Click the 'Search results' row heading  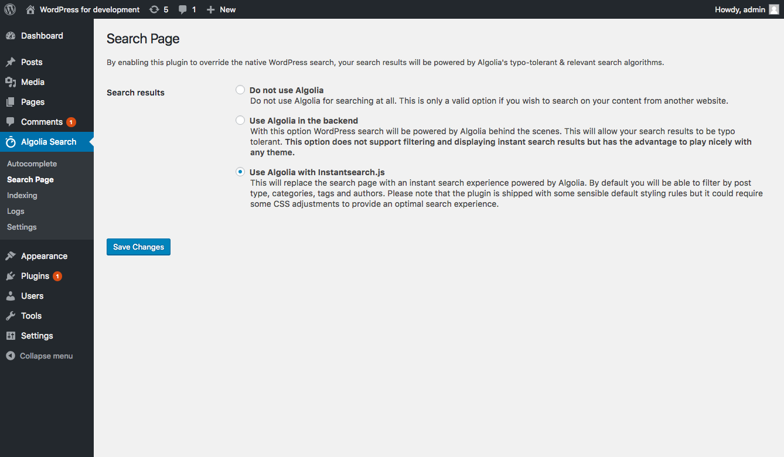[135, 93]
